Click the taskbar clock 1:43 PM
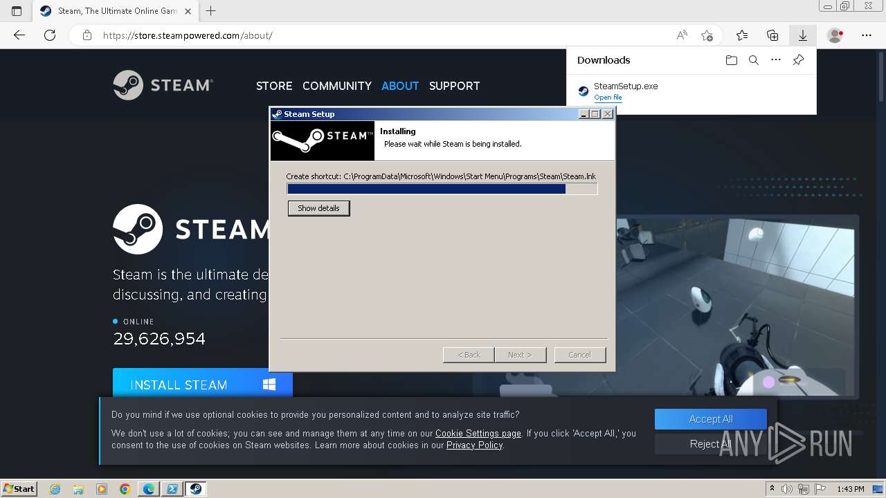Screen dimensions: 886x498 (x=850, y=489)
